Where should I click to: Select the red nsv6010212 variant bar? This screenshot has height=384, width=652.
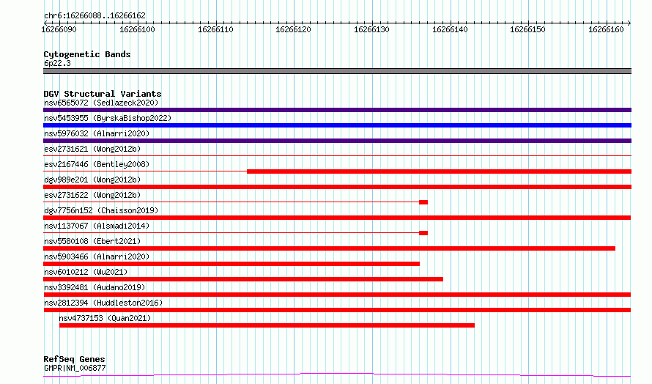coord(243,279)
